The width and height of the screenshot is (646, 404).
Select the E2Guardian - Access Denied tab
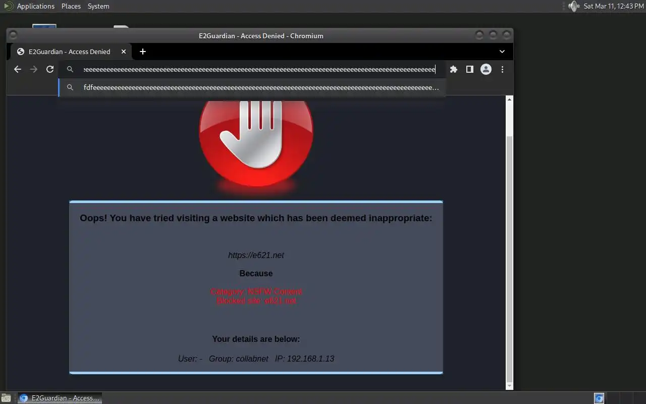coord(71,52)
